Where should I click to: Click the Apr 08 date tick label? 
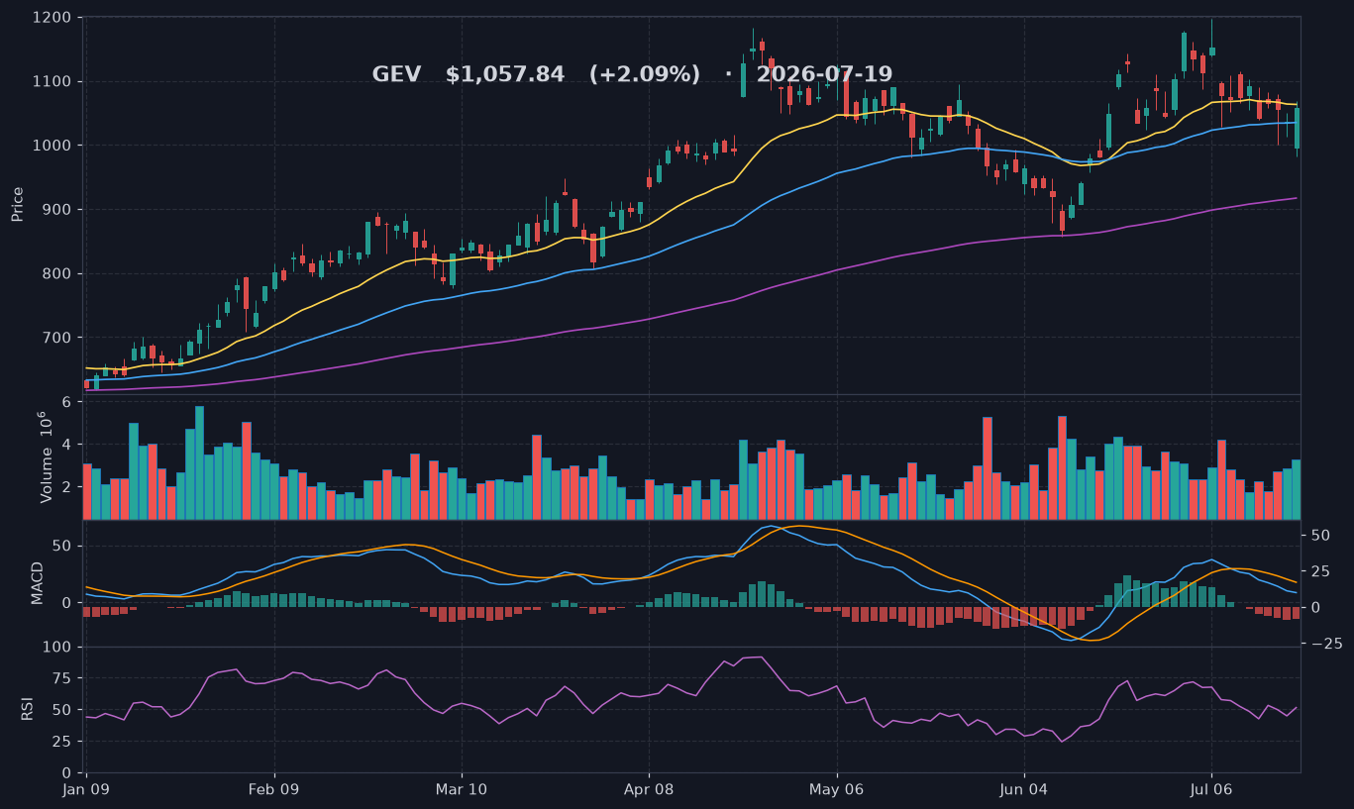(649, 789)
